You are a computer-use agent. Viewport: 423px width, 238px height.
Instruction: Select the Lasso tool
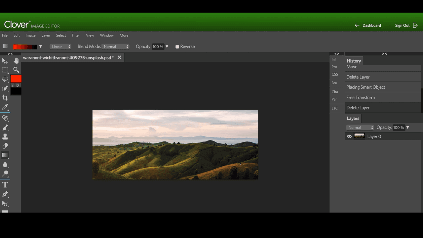click(5, 79)
